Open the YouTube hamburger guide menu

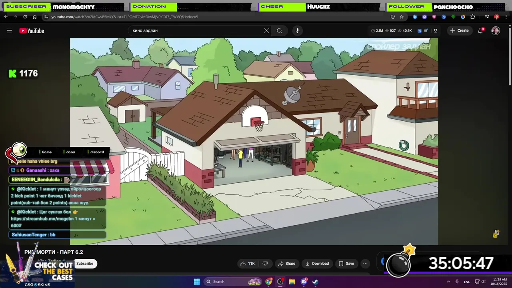point(10,31)
